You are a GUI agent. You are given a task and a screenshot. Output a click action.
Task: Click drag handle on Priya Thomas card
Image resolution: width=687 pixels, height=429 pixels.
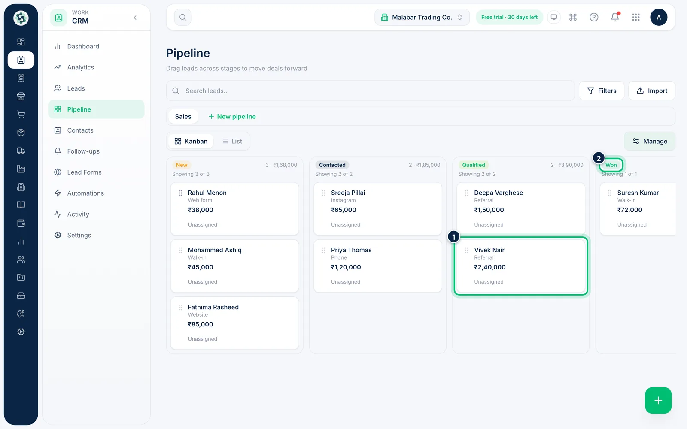pos(323,250)
